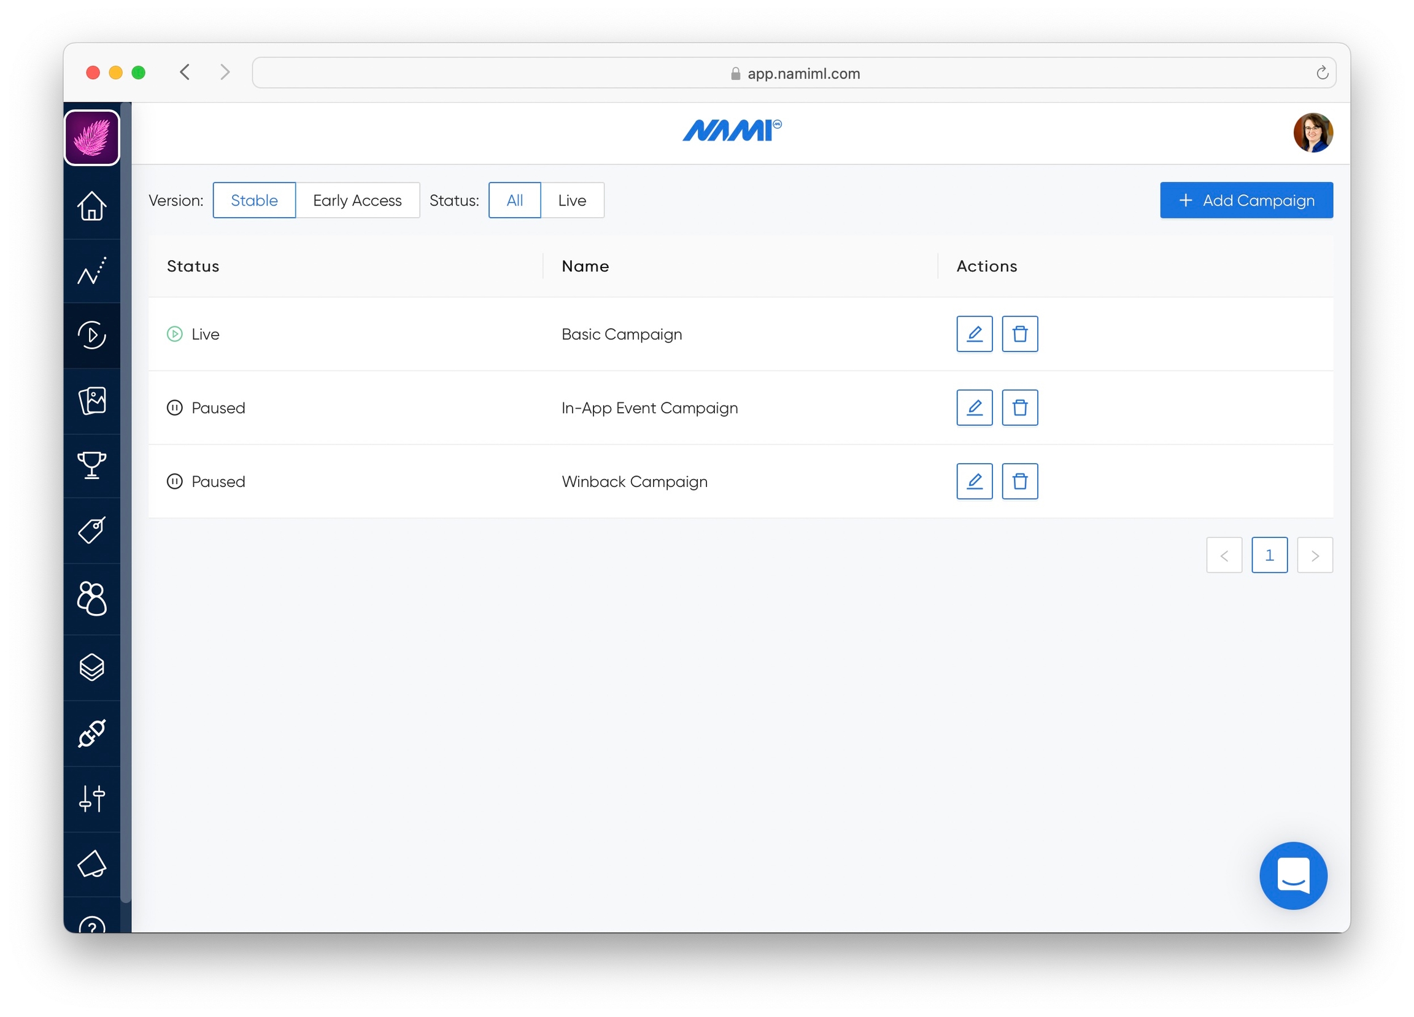Filter status to Live only

tap(572, 201)
